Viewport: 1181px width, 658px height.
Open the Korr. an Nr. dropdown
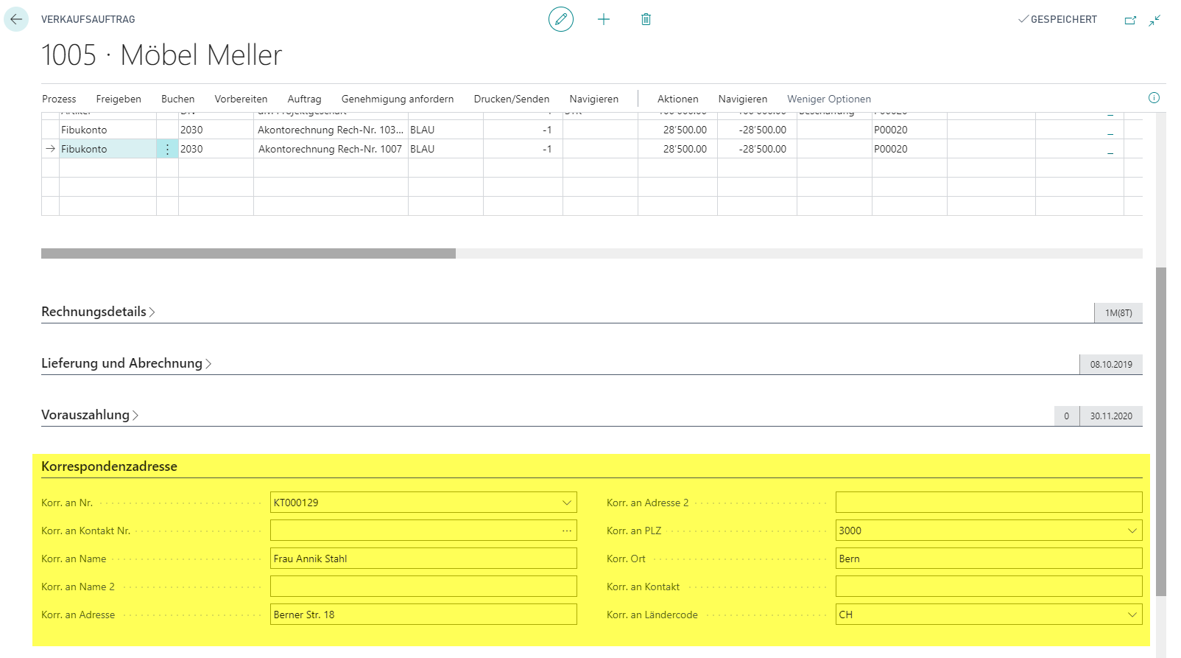(567, 503)
